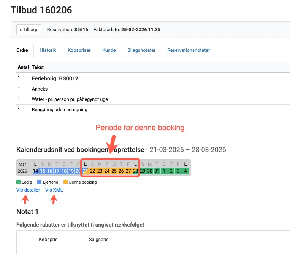Click the blue Ejerferie legend swatch
The width and height of the screenshot is (290, 254).
39,182
